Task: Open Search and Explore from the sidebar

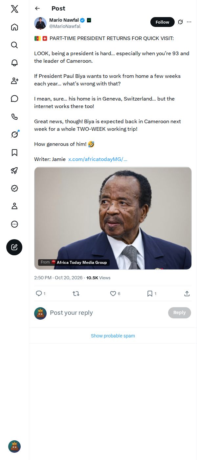Action: pos(14,45)
